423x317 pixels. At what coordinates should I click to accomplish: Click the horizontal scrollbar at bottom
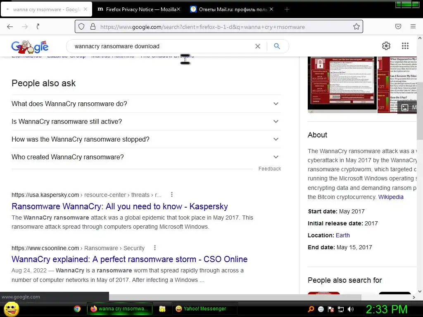click(x=235, y=297)
